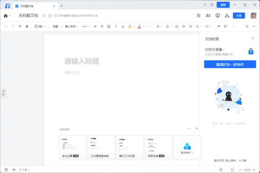Insert a checkbox task list
The image size is (260, 173).
[x=177, y=26]
